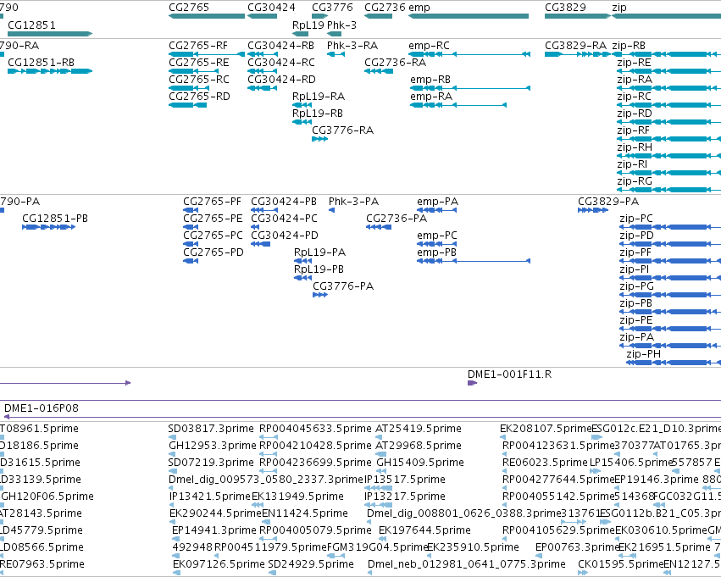
Task: Select the CG3776 gene glyph
Action: (x=319, y=16)
